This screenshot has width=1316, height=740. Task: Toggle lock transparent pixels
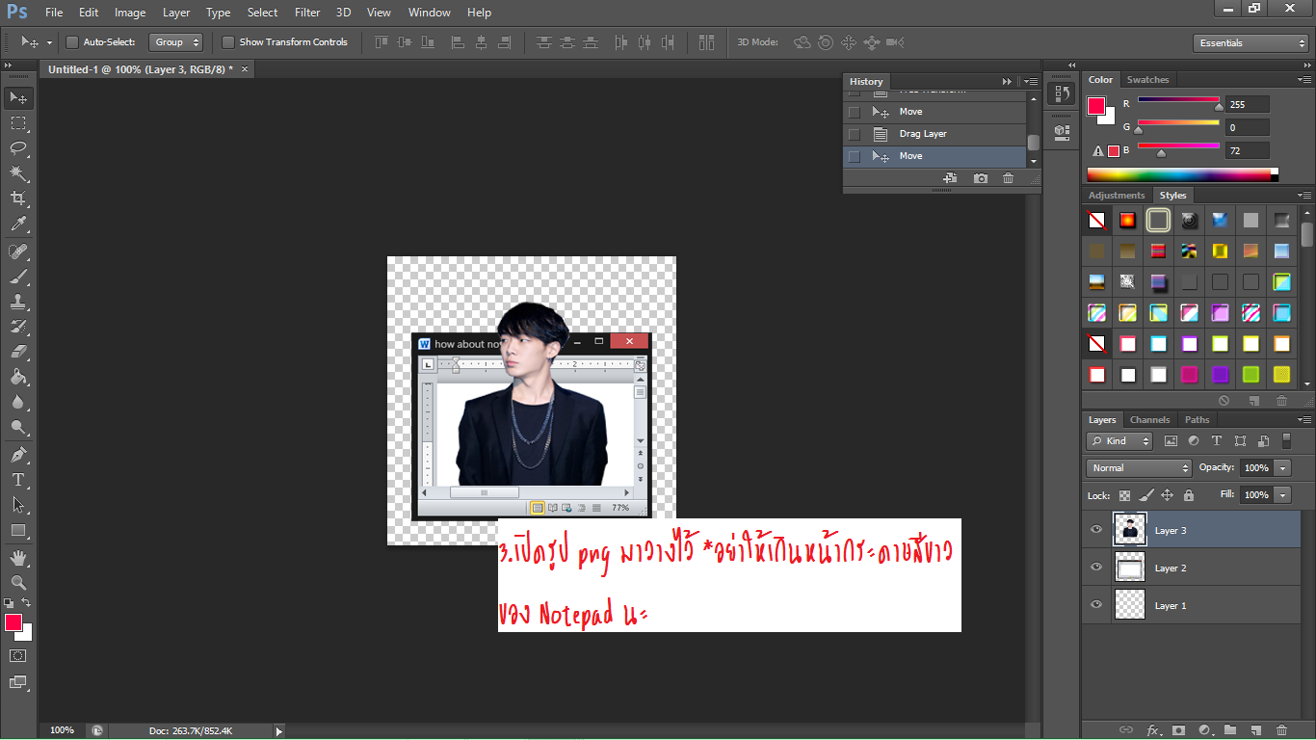click(1124, 495)
